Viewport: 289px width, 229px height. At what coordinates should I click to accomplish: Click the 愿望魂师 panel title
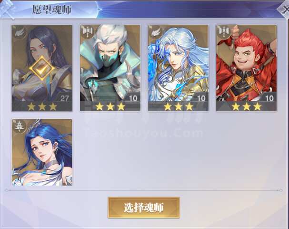tap(52, 10)
